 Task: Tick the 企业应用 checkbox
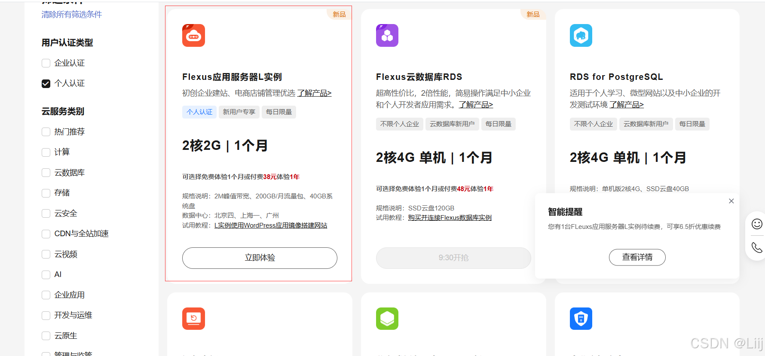pos(46,295)
